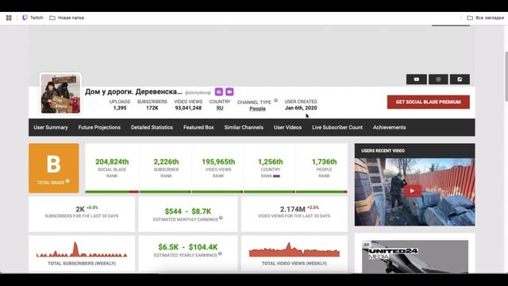The width and height of the screenshot is (508, 286).
Task: Click the 2.174M video views value
Action: pyautogui.click(x=293, y=210)
